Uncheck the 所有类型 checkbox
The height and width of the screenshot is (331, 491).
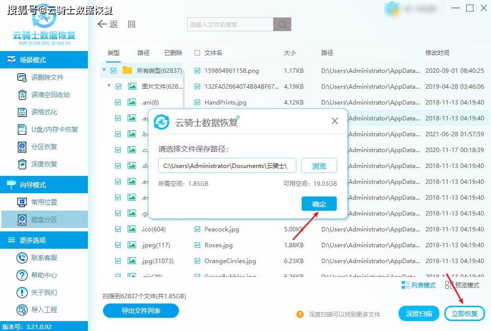point(114,70)
